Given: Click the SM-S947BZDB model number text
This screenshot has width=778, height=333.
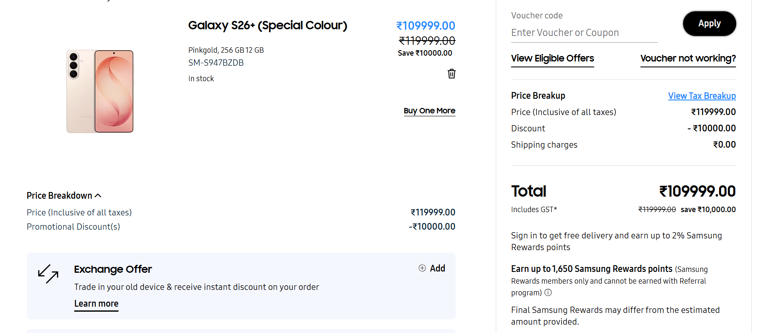Looking at the screenshot, I should click(x=216, y=63).
